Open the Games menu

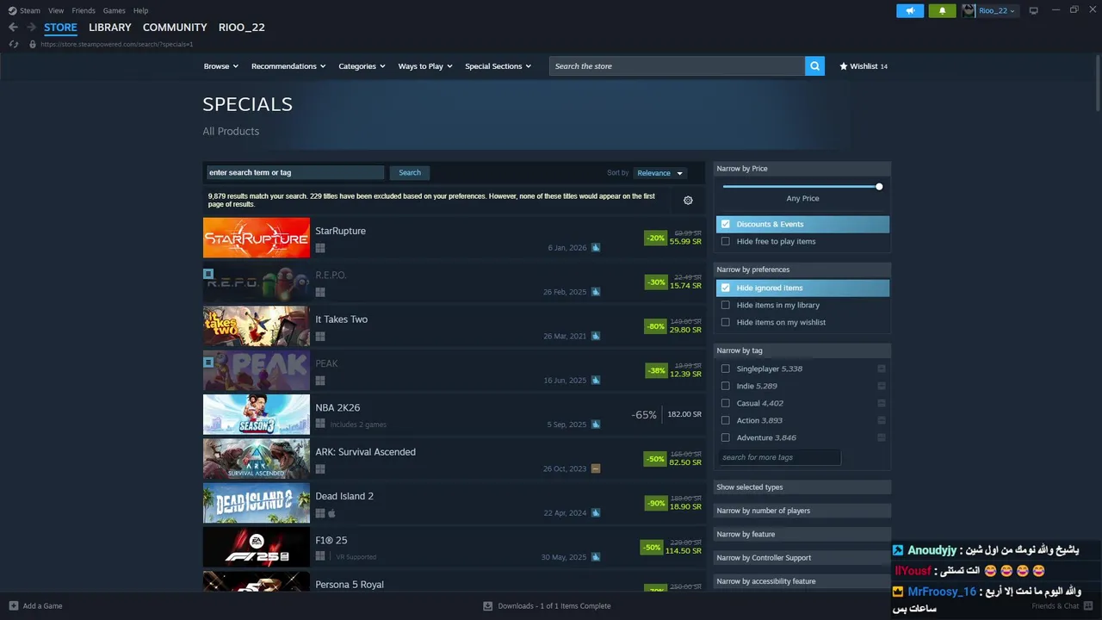pos(114,10)
